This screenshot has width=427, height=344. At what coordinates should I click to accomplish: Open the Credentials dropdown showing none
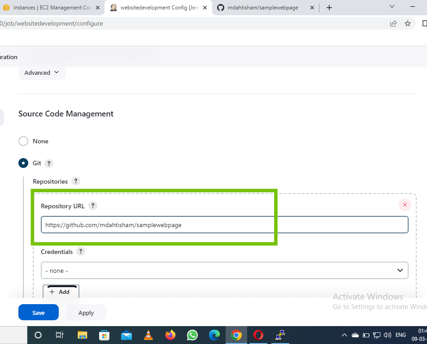pyautogui.click(x=224, y=271)
